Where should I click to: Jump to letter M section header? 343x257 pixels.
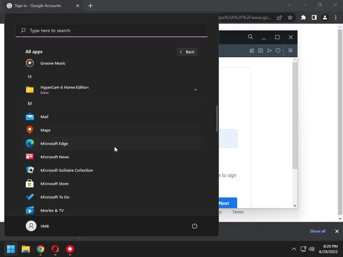tap(30, 103)
